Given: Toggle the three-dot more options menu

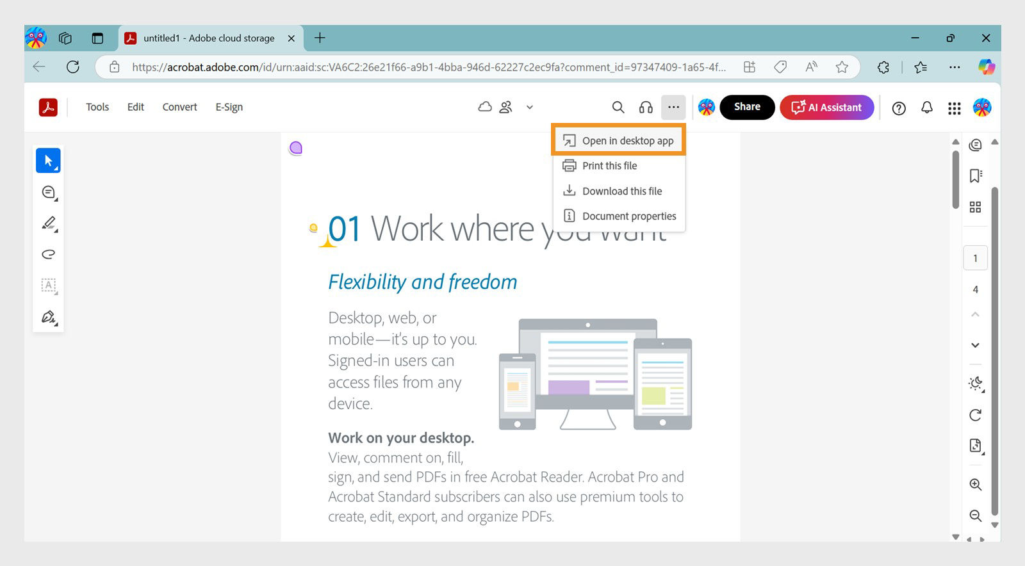Looking at the screenshot, I should click(673, 108).
